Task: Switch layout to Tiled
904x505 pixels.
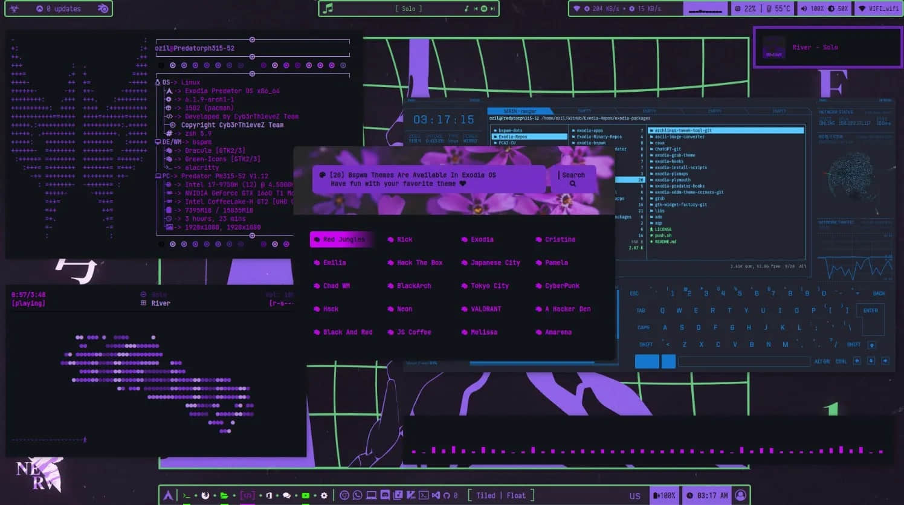Action: coord(485,495)
